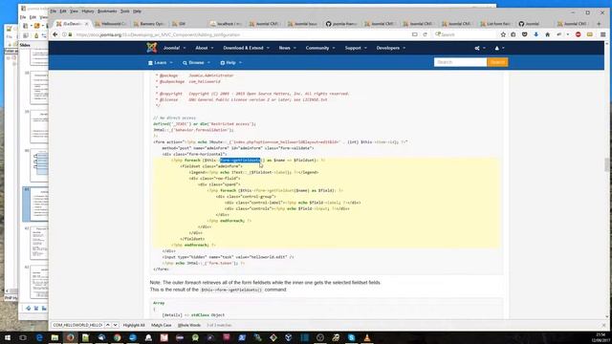Switch to joomla-framework GitHub tab

tap(341, 24)
